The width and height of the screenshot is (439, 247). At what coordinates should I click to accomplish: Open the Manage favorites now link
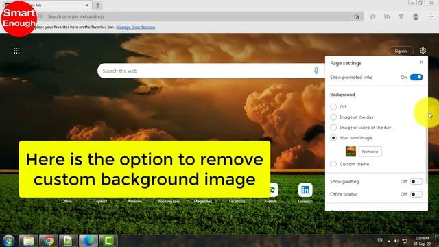click(136, 27)
